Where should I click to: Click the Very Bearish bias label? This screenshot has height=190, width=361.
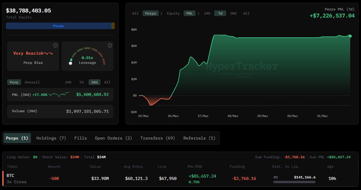point(33,53)
